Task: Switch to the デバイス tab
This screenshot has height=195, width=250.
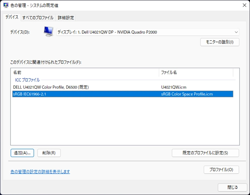Action: click(x=12, y=17)
